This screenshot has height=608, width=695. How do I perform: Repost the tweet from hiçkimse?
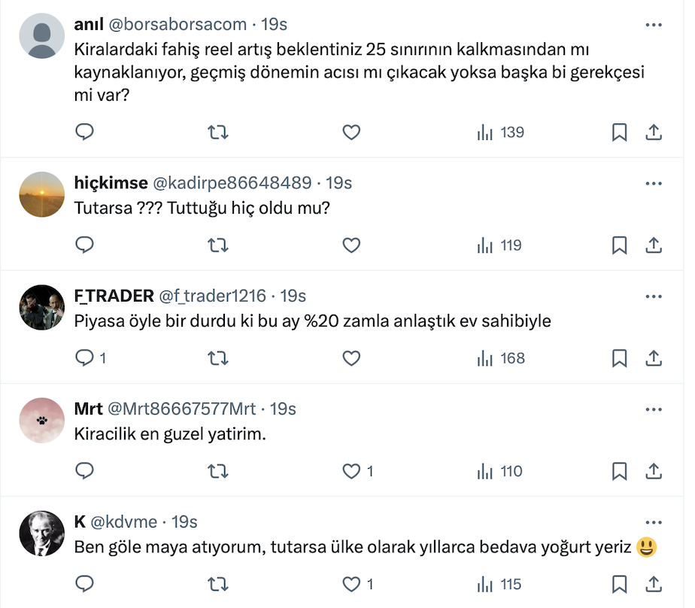217,245
